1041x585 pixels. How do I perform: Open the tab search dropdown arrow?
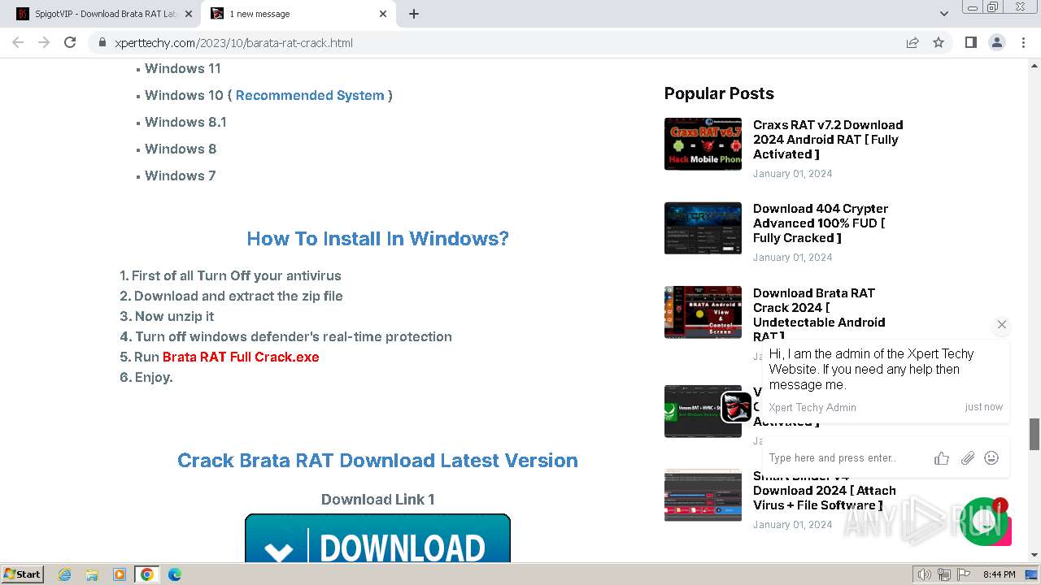[944, 14]
